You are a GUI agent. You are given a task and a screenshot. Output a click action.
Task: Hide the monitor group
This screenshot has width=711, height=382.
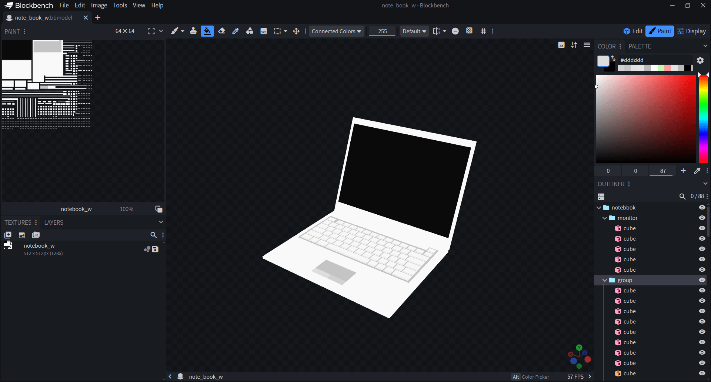tap(702, 218)
